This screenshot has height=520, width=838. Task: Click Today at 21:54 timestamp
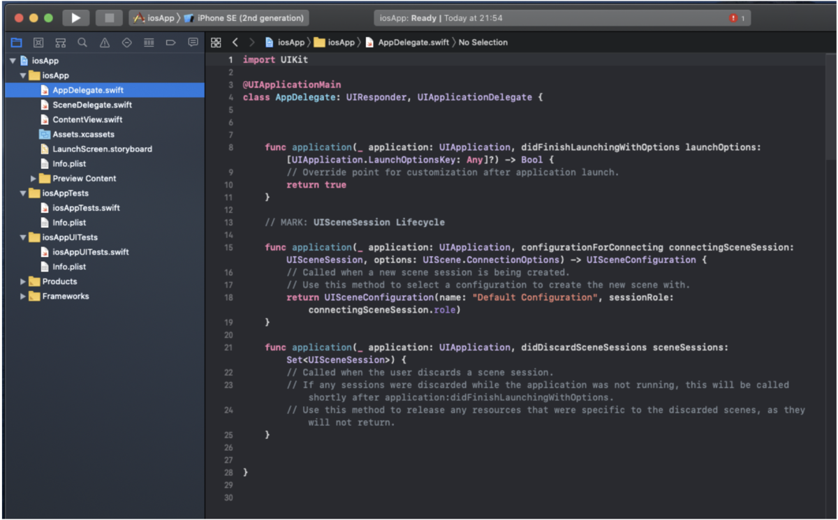coord(473,18)
